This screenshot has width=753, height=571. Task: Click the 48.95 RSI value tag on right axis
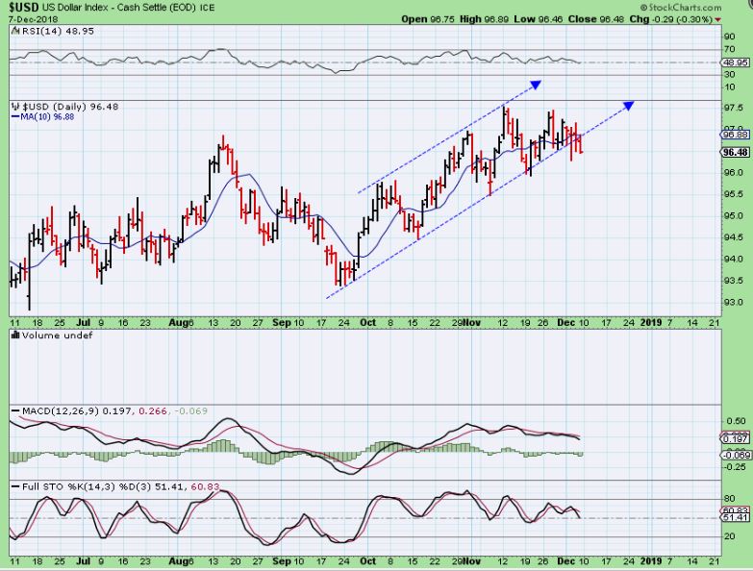pos(735,62)
